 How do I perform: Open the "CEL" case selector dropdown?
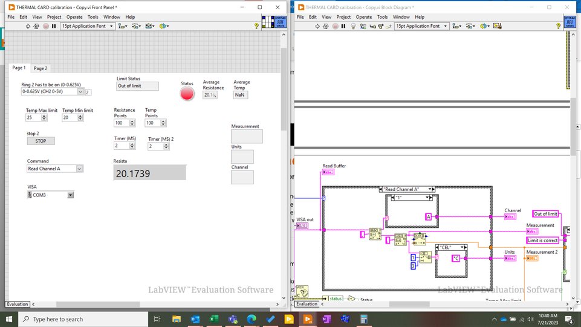click(x=462, y=247)
